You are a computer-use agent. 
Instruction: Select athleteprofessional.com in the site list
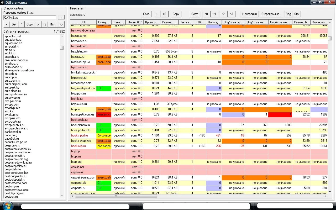[19, 70]
